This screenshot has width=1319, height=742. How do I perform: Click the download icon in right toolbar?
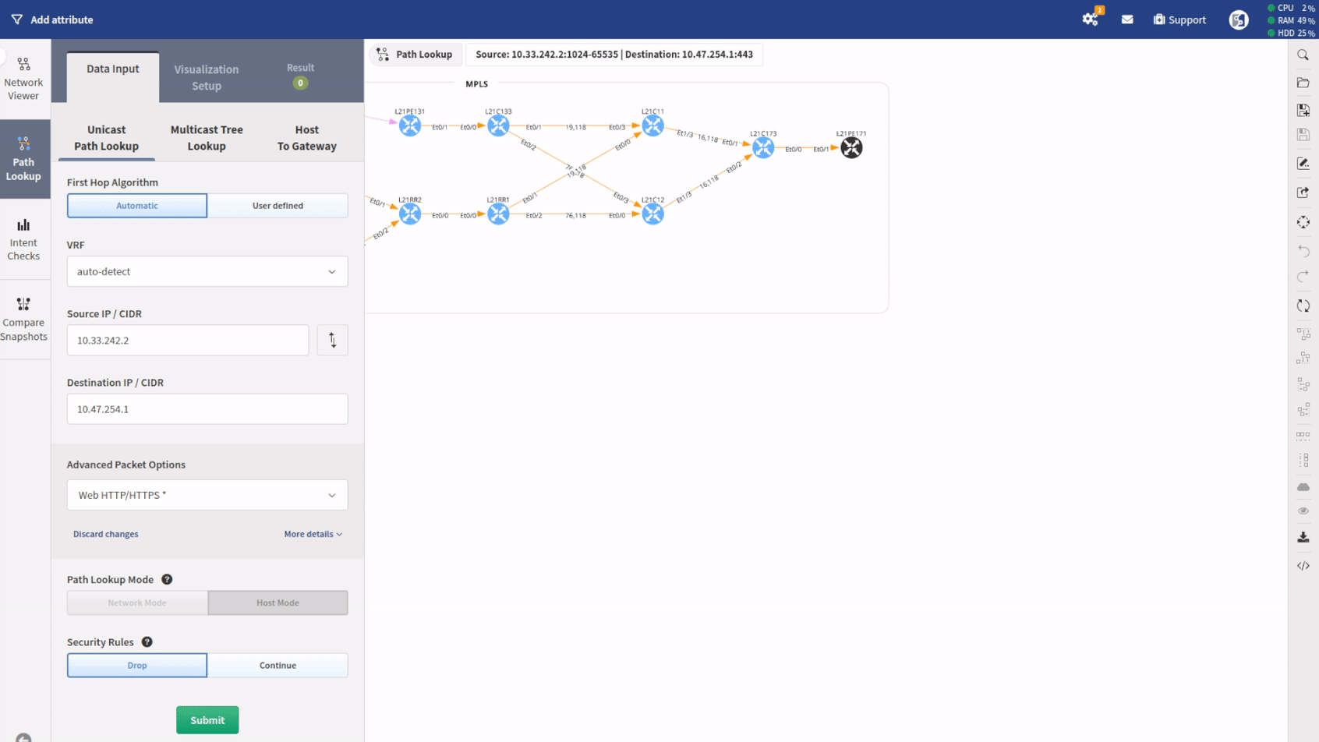(1303, 538)
